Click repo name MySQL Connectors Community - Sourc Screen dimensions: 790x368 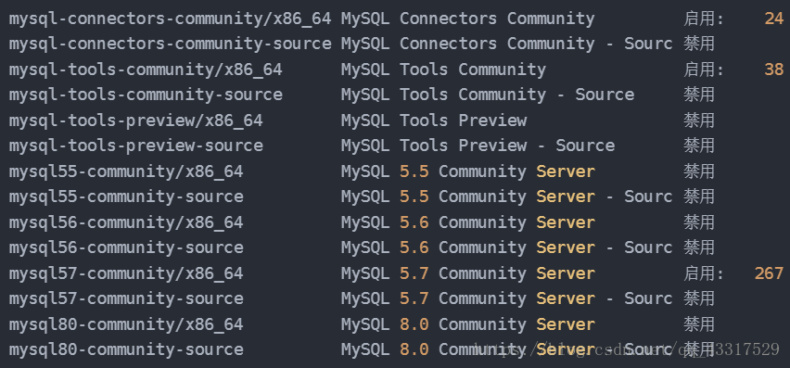[x=507, y=44]
